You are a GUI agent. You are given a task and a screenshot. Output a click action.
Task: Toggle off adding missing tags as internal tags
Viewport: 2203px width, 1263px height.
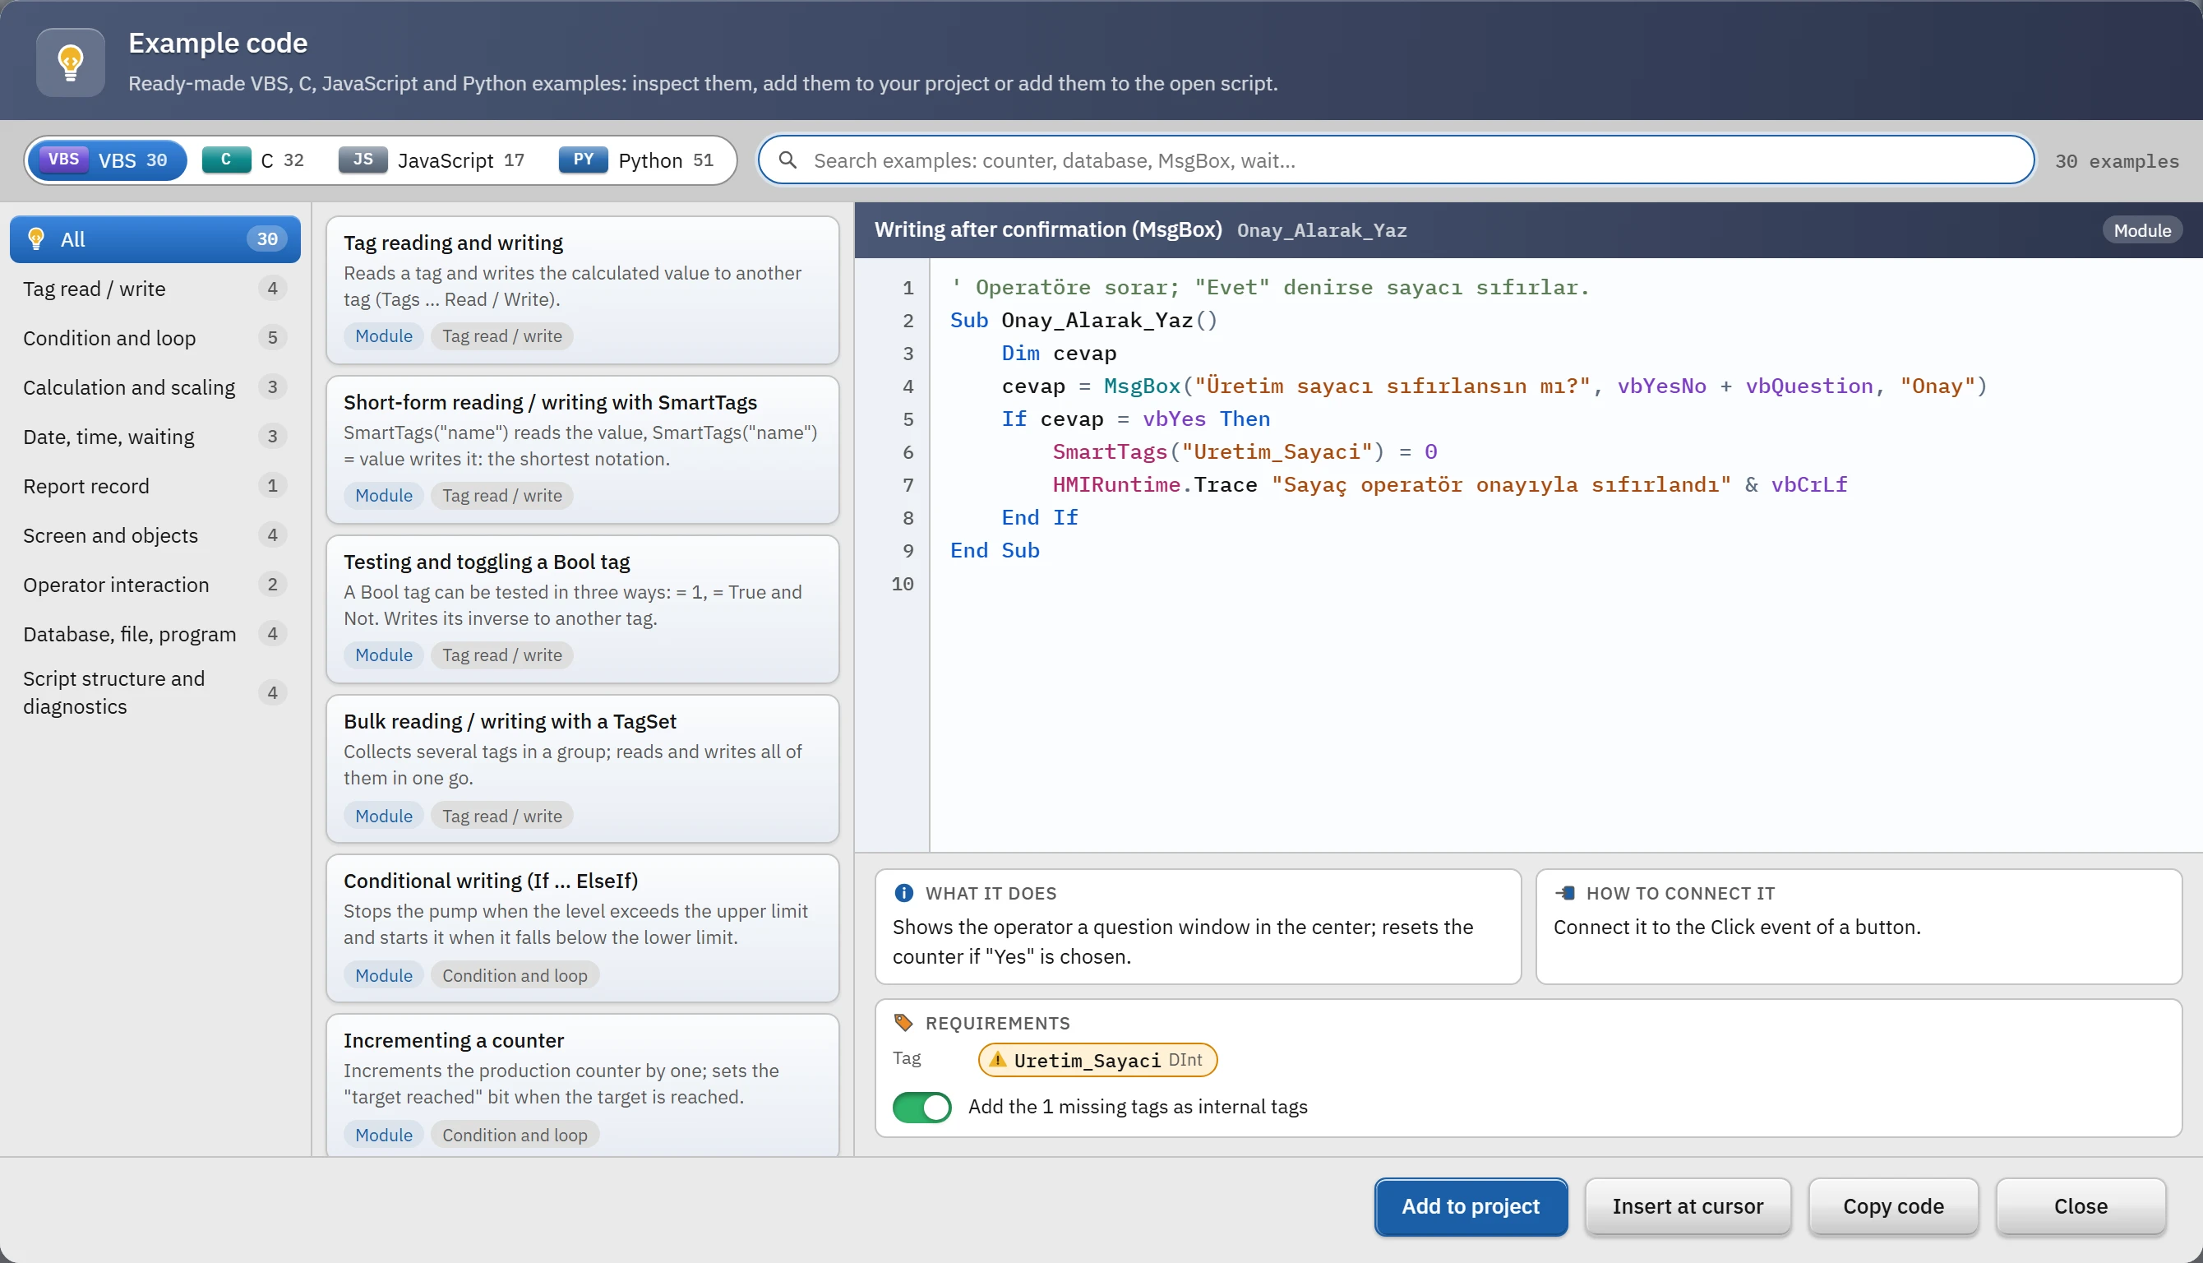coord(921,1107)
